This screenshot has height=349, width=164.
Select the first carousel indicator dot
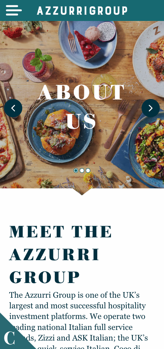[76, 170]
